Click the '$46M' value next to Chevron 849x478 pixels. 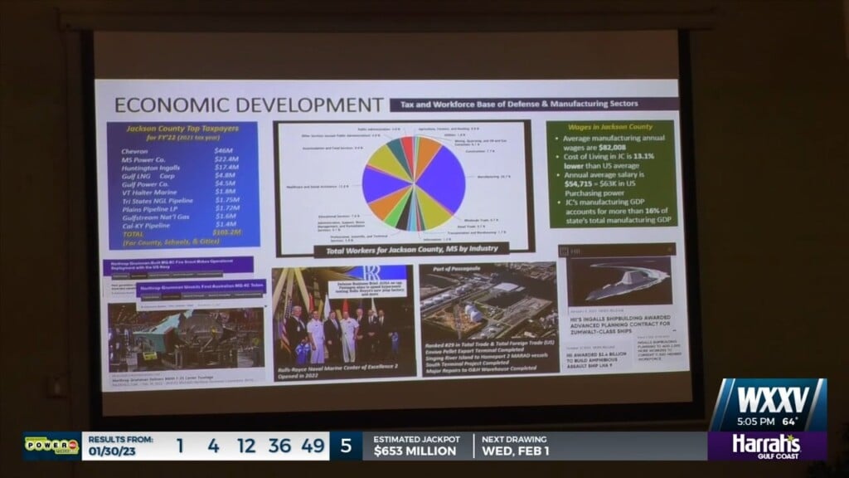click(224, 151)
